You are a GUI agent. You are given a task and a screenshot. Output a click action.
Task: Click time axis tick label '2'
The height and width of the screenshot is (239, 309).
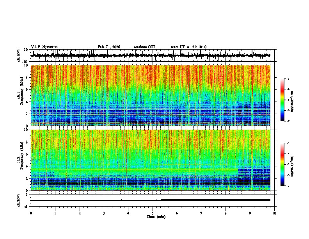[x=80, y=213]
